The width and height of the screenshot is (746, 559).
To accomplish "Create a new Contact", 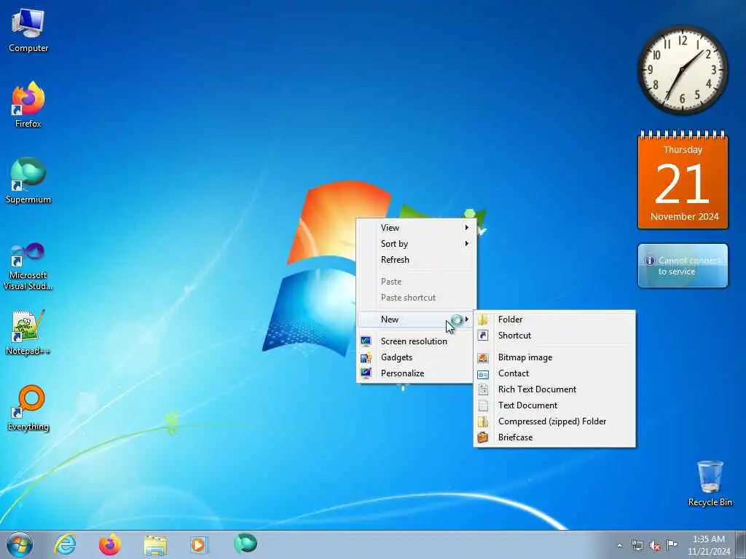I will [x=554, y=373].
